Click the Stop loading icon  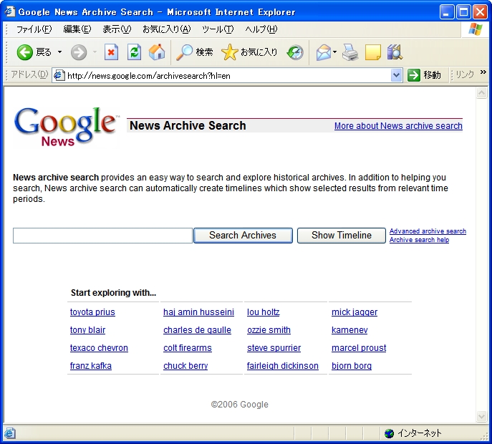[111, 52]
